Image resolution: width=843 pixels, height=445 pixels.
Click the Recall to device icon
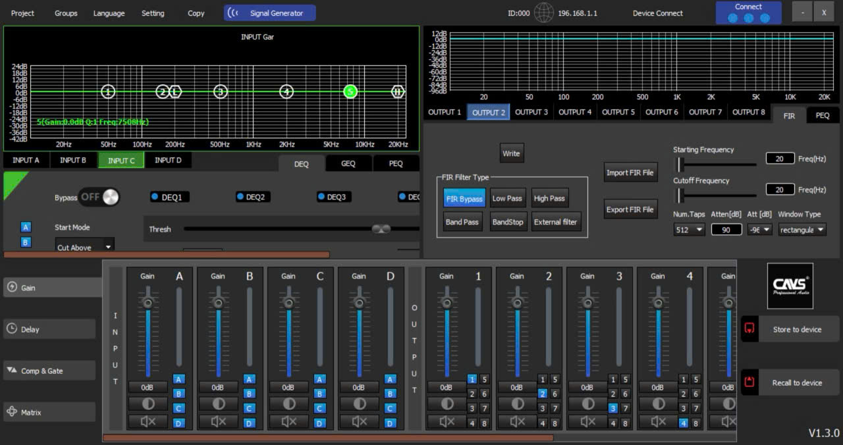click(x=750, y=382)
